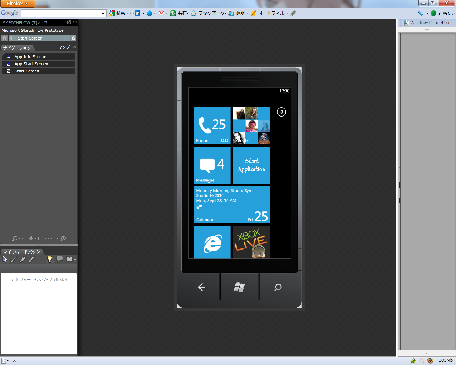The width and height of the screenshot is (456, 365).
Task: Click the silver account button
Action: (x=443, y=13)
